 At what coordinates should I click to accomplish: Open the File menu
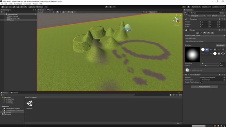(2, 4)
